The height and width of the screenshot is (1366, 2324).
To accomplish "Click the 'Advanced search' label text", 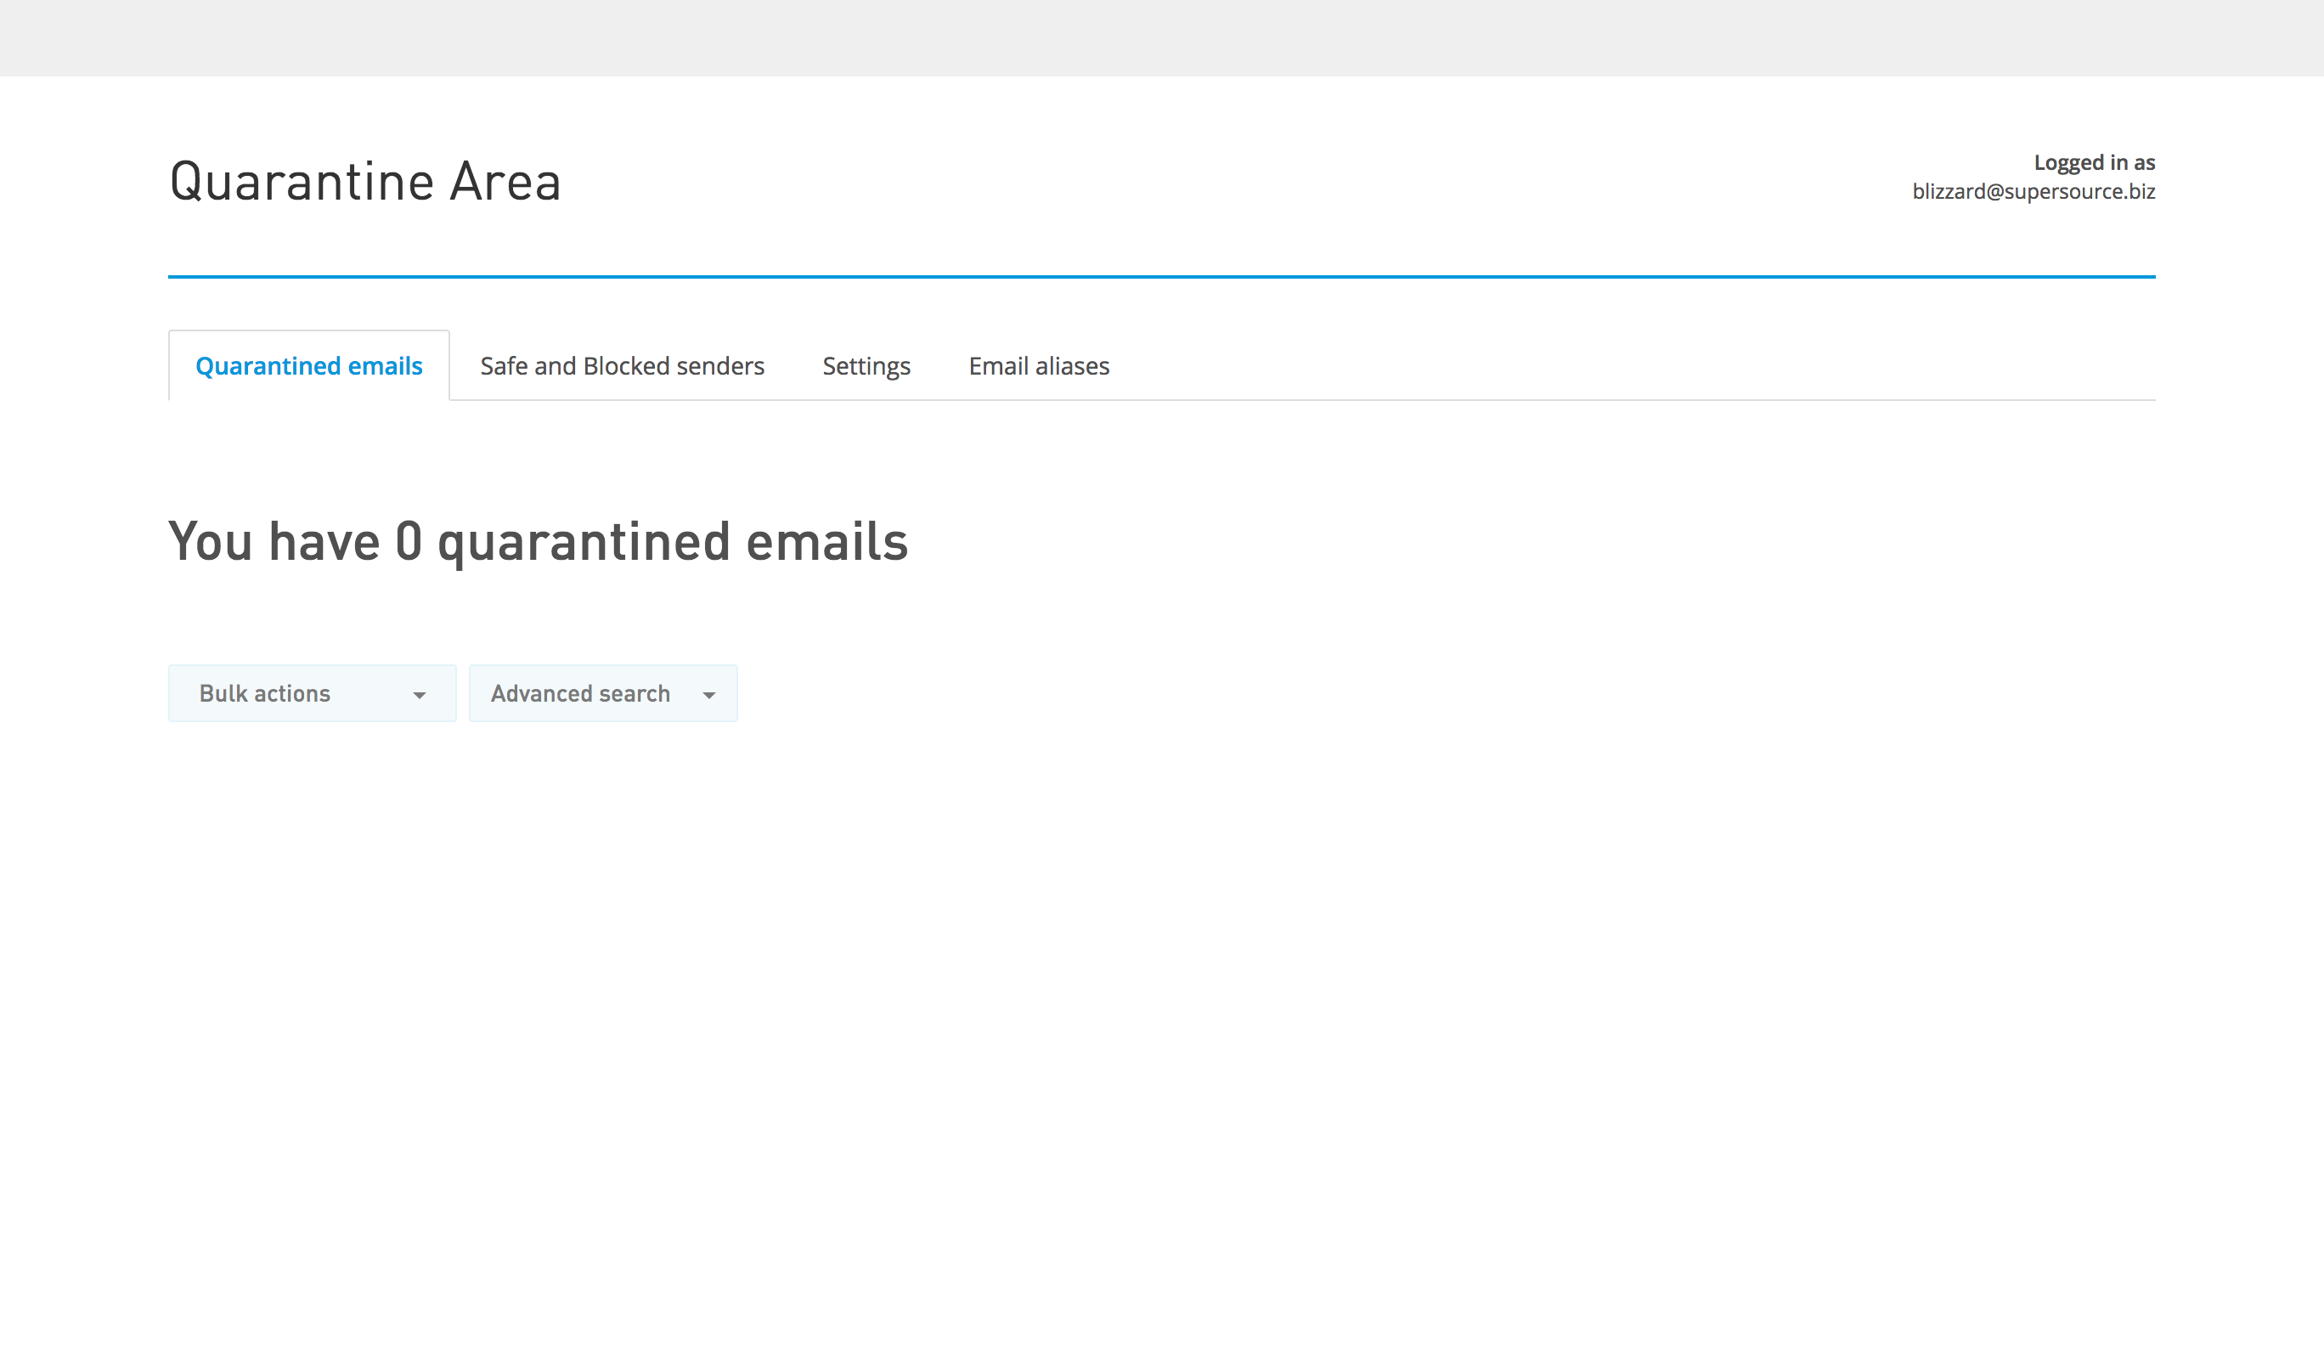I will point(580,693).
